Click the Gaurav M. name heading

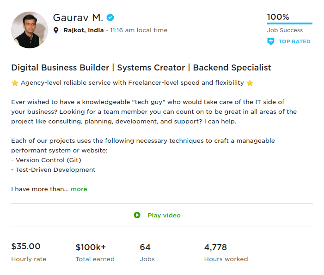tap(78, 18)
